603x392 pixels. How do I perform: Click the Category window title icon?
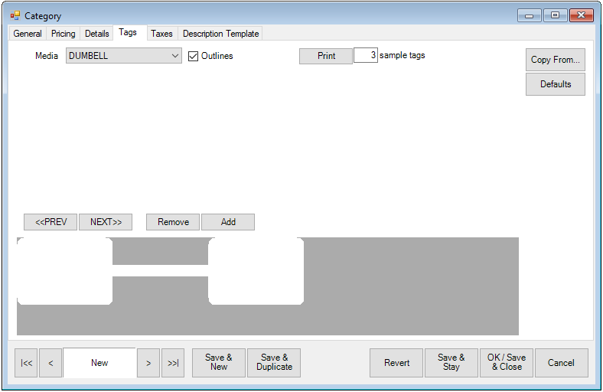pos(15,15)
